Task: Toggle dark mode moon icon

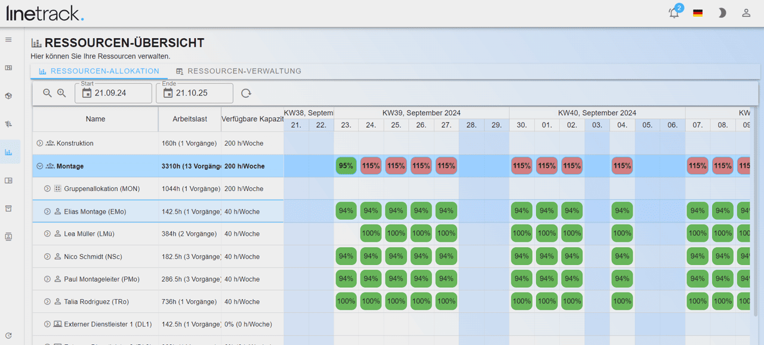Action: (722, 13)
